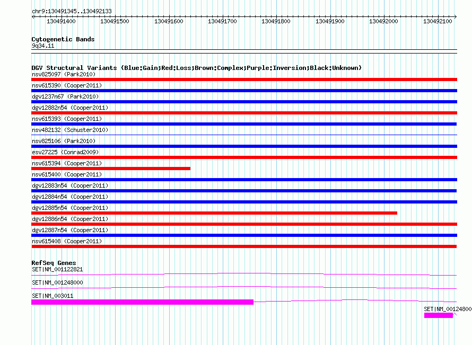This screenshot has height=345, width=472.
Task: Open the dgv12883n54 (Cooper2011) variant label
Action: pos(70,185)
